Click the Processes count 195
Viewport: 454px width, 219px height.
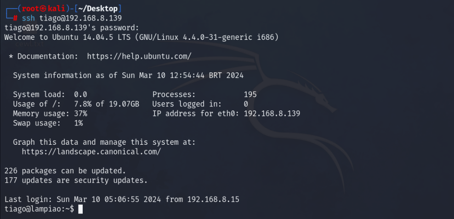pos(250,94)
